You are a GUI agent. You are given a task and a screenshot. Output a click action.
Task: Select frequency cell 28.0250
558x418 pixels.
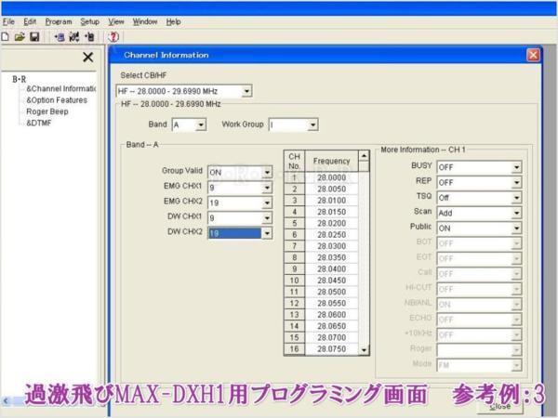point(332,235)
